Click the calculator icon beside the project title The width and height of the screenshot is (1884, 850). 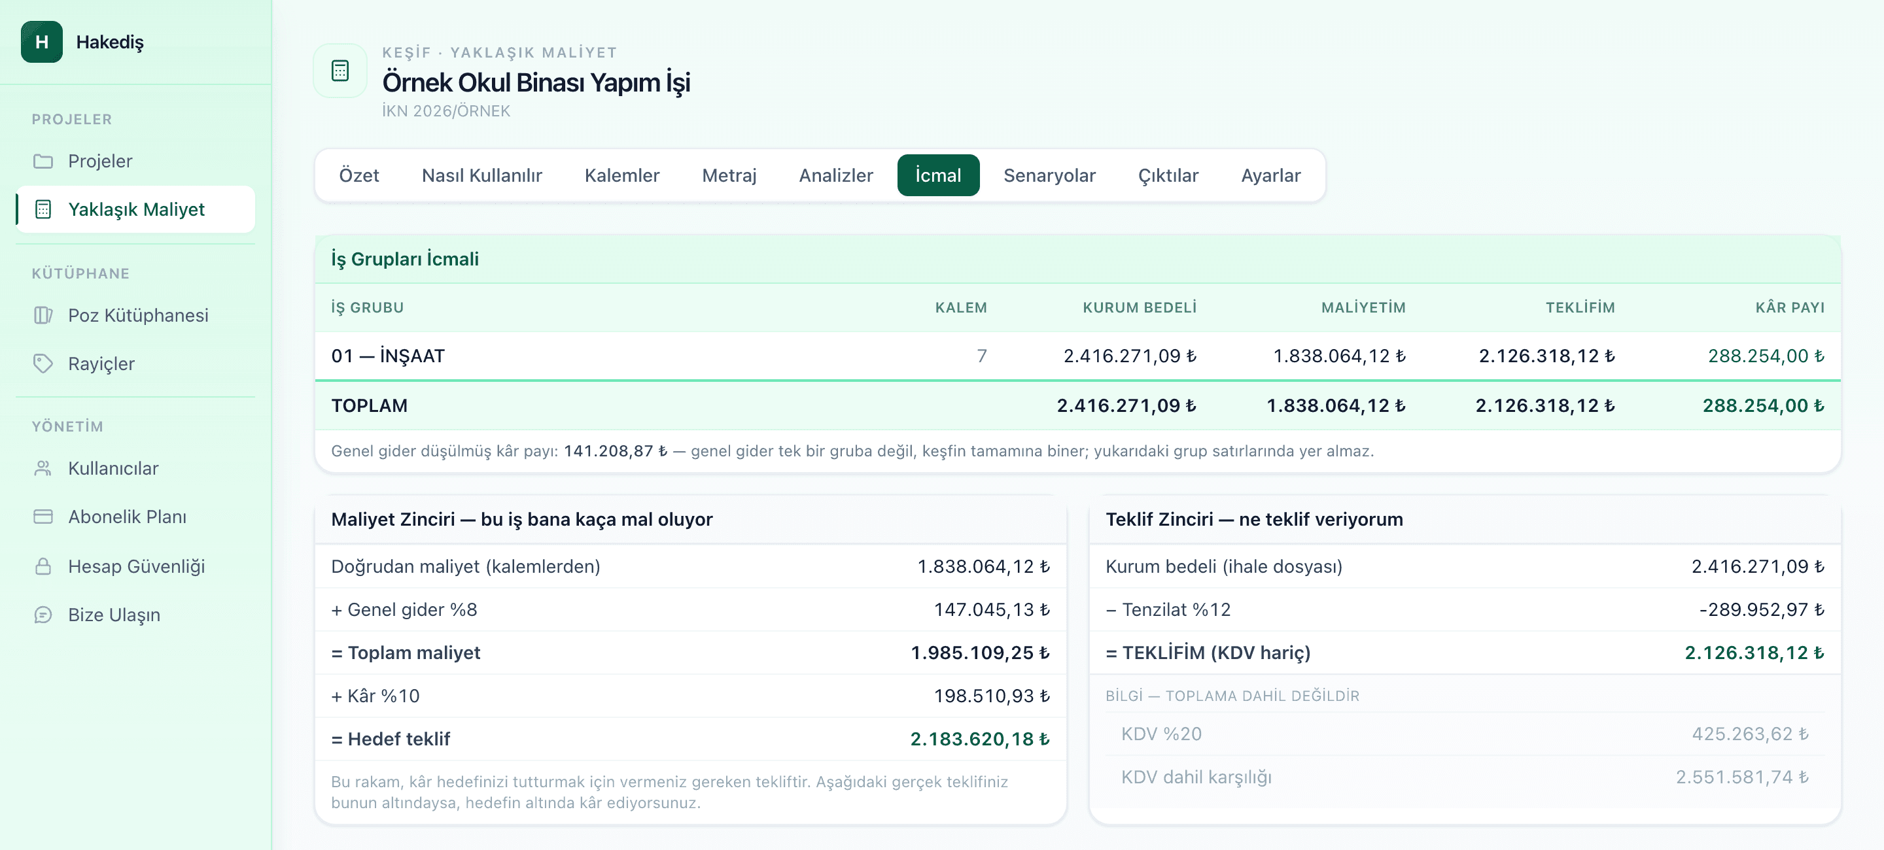coord(340,71)
